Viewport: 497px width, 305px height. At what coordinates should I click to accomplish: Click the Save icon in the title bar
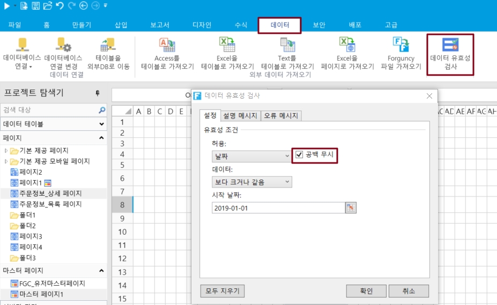click(35, 6)
